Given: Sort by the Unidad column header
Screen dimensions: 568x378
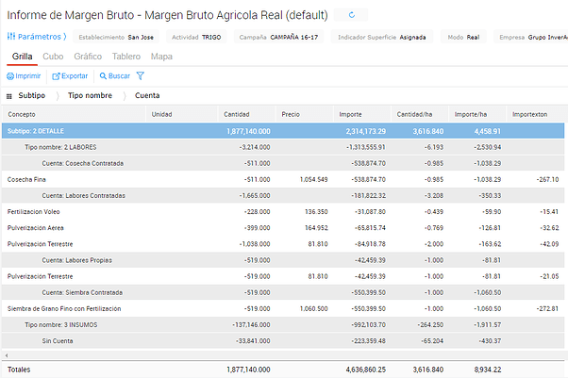Looking at the screenshot, I should pos(182,114).
